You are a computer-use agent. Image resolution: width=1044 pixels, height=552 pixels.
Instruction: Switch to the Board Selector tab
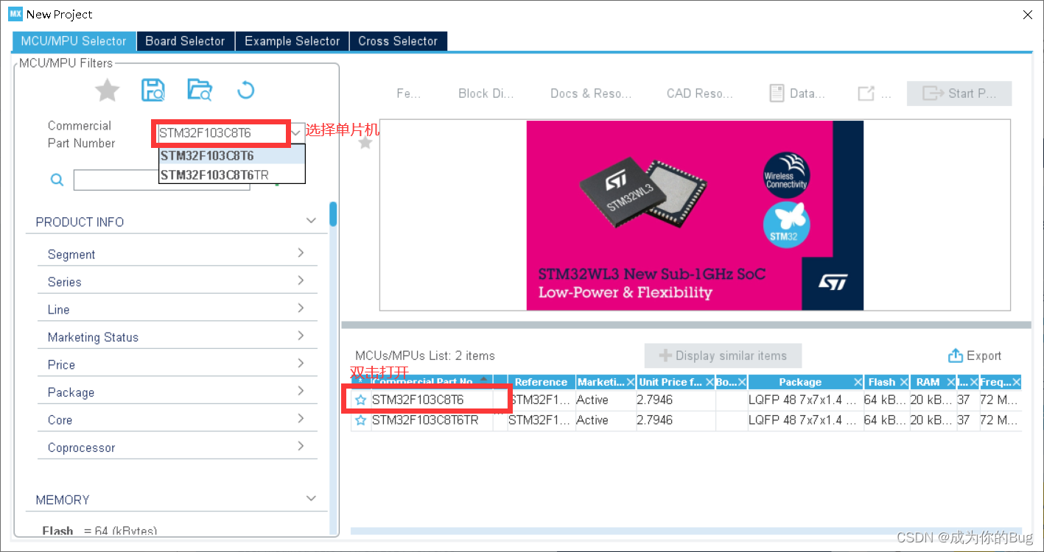[185, 41]
